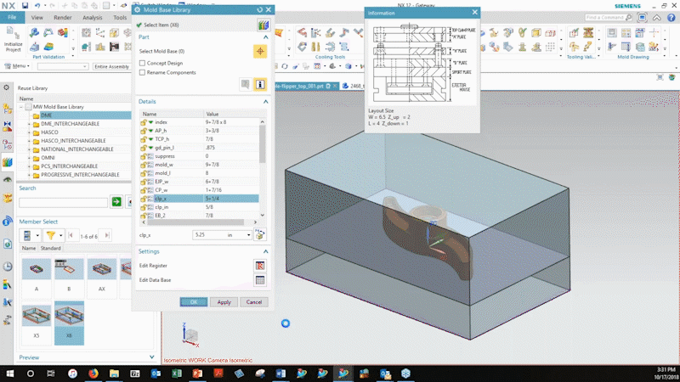Click the filter funnel icon in Member Select

tap(51, 235)
